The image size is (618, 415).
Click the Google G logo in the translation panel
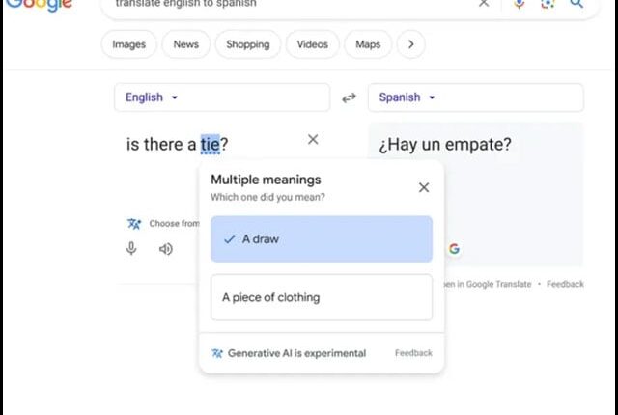click(454, 249)
